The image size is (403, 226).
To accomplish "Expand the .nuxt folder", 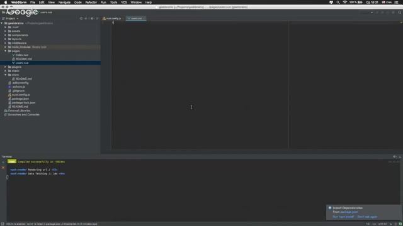I will 6,27.
